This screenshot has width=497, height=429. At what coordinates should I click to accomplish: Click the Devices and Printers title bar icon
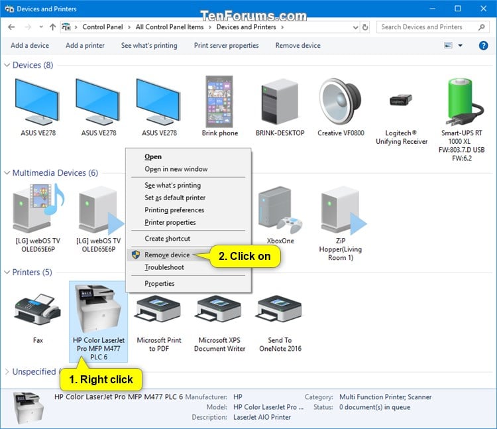coord(9,9)
